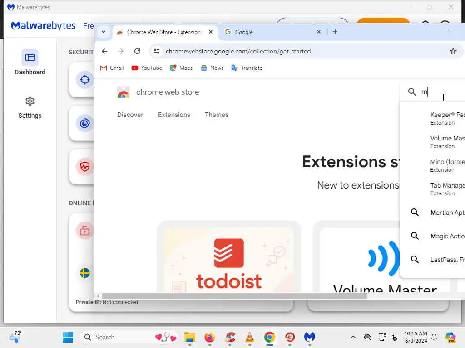
Task: Switch to the Chrome Web Store tab
Action: 164,32
